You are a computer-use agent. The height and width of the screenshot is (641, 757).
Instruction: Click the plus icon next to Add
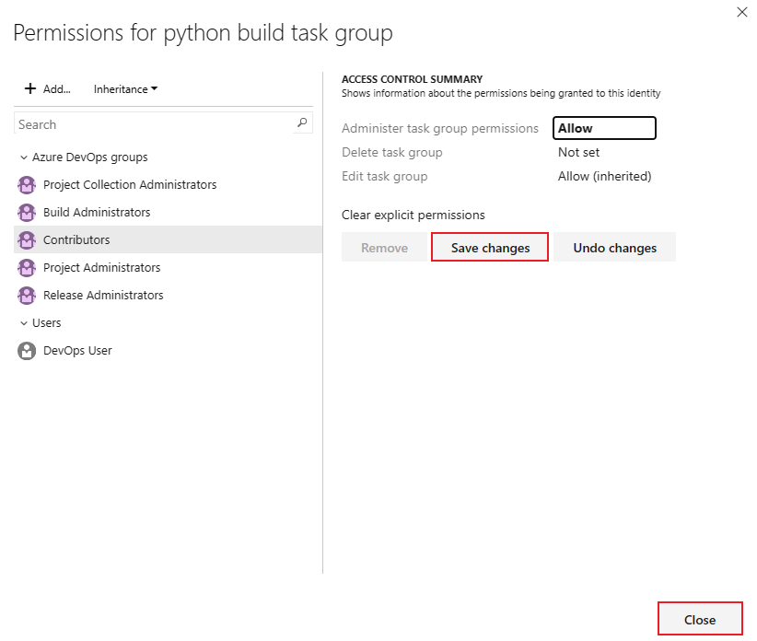pyautogui.click(x=30, y=88)
